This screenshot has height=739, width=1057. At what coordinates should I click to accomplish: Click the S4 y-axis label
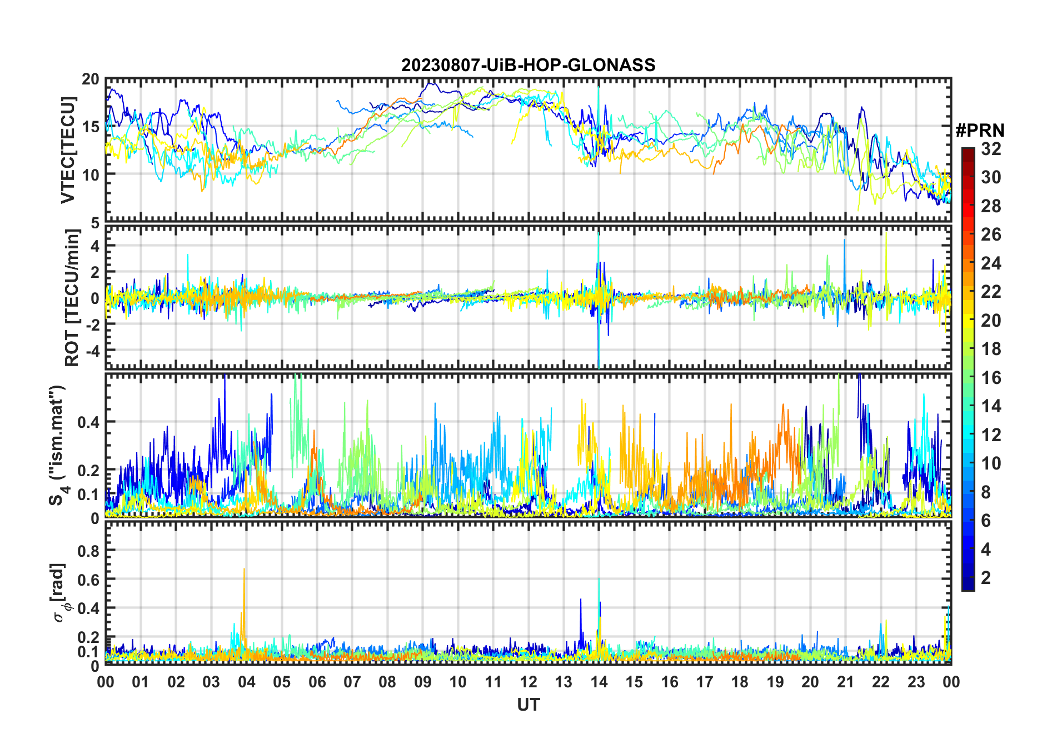(57, 446)
